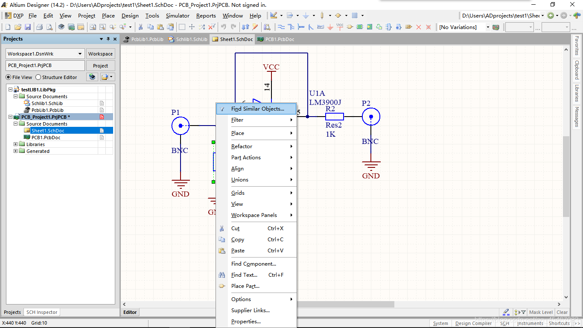Click the Place No ERC red cross icon
Screen dimensions: 583x328
(419, 27)
